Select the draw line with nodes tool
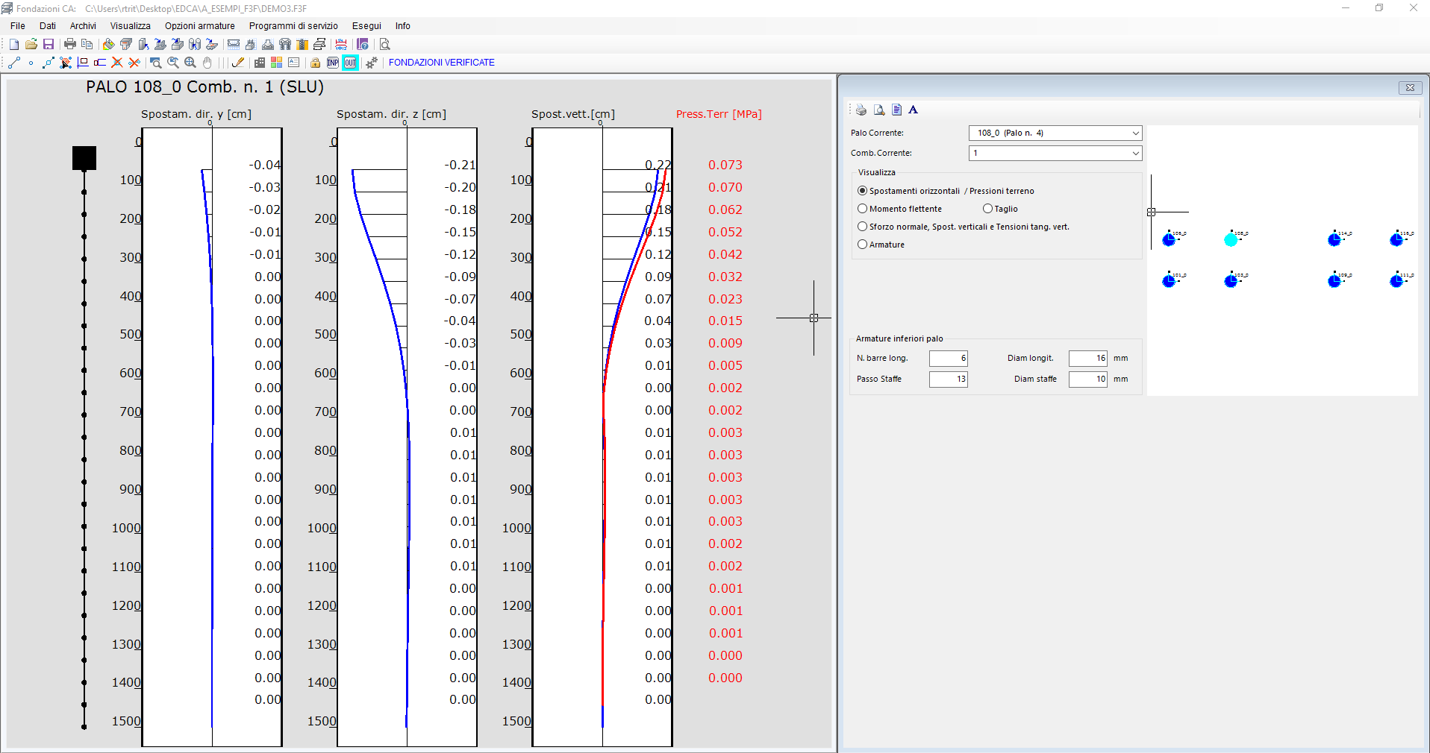This screenshot has height=753, width=1430. coord(14,63)
